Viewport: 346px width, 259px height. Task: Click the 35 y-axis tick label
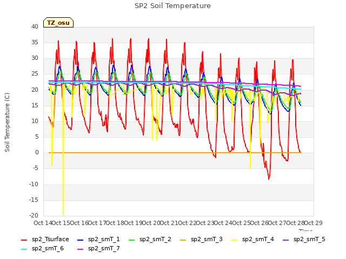pos(35,42)
